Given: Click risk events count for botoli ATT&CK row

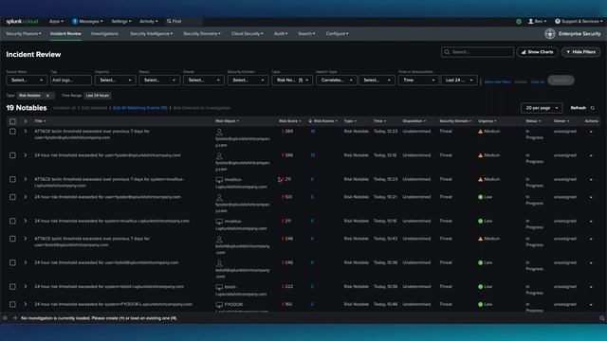Looking at the screenshot, I should 312,239.
